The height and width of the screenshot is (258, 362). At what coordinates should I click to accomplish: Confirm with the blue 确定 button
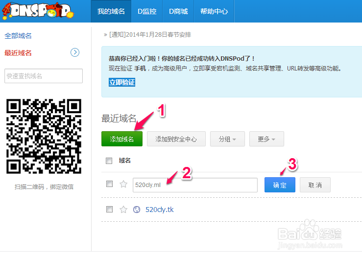(x=280, y=185)
